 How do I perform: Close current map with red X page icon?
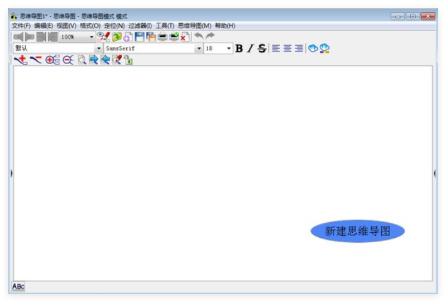coord(185,36)
